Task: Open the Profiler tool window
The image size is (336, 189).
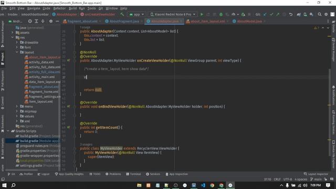Action: pyautogui.click(x=26, y=174)
